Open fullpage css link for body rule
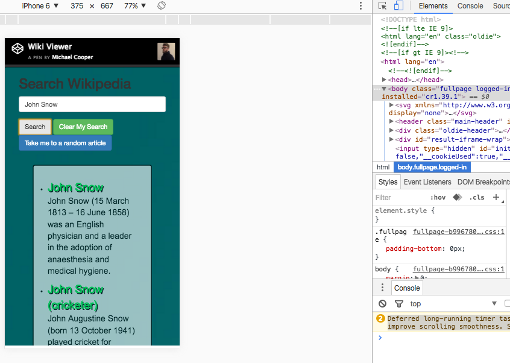510x363 pixels. pos(459,269)
